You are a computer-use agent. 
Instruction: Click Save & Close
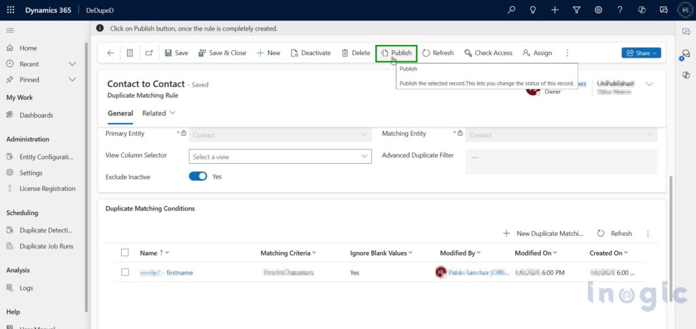[x=222, y=53]
